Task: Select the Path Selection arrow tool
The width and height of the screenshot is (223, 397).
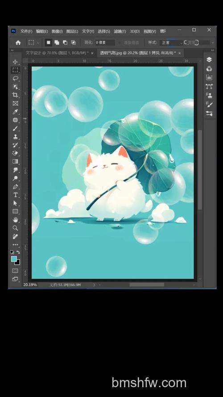Action: pos(16,203)
